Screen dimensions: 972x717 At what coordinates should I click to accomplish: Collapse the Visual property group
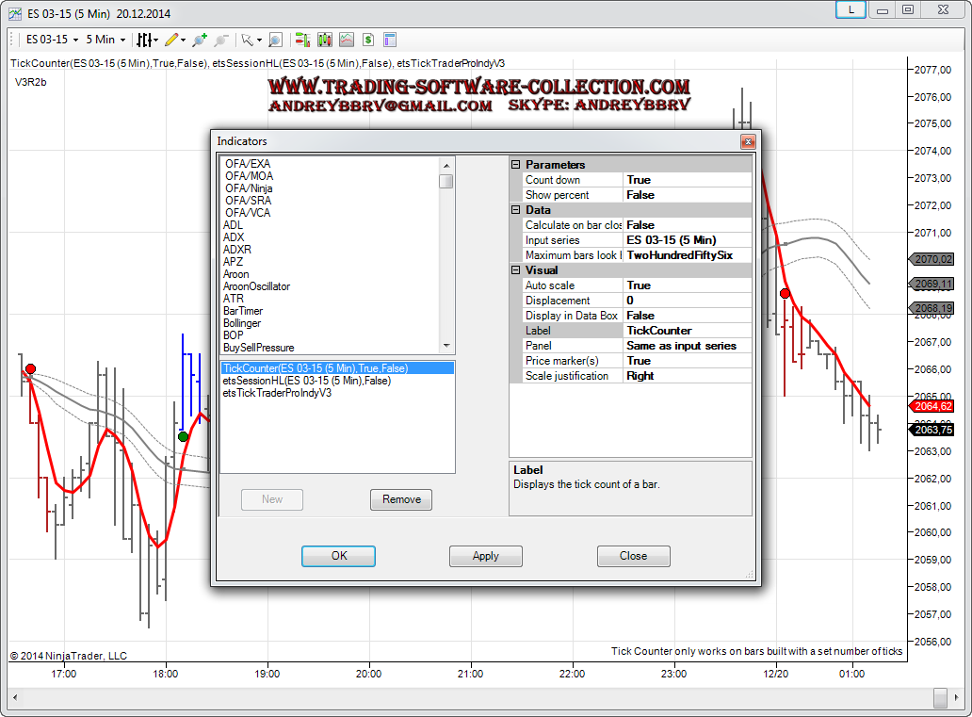[x=516, y=270]
